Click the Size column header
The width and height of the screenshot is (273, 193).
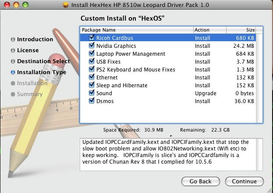click(241, 30)
